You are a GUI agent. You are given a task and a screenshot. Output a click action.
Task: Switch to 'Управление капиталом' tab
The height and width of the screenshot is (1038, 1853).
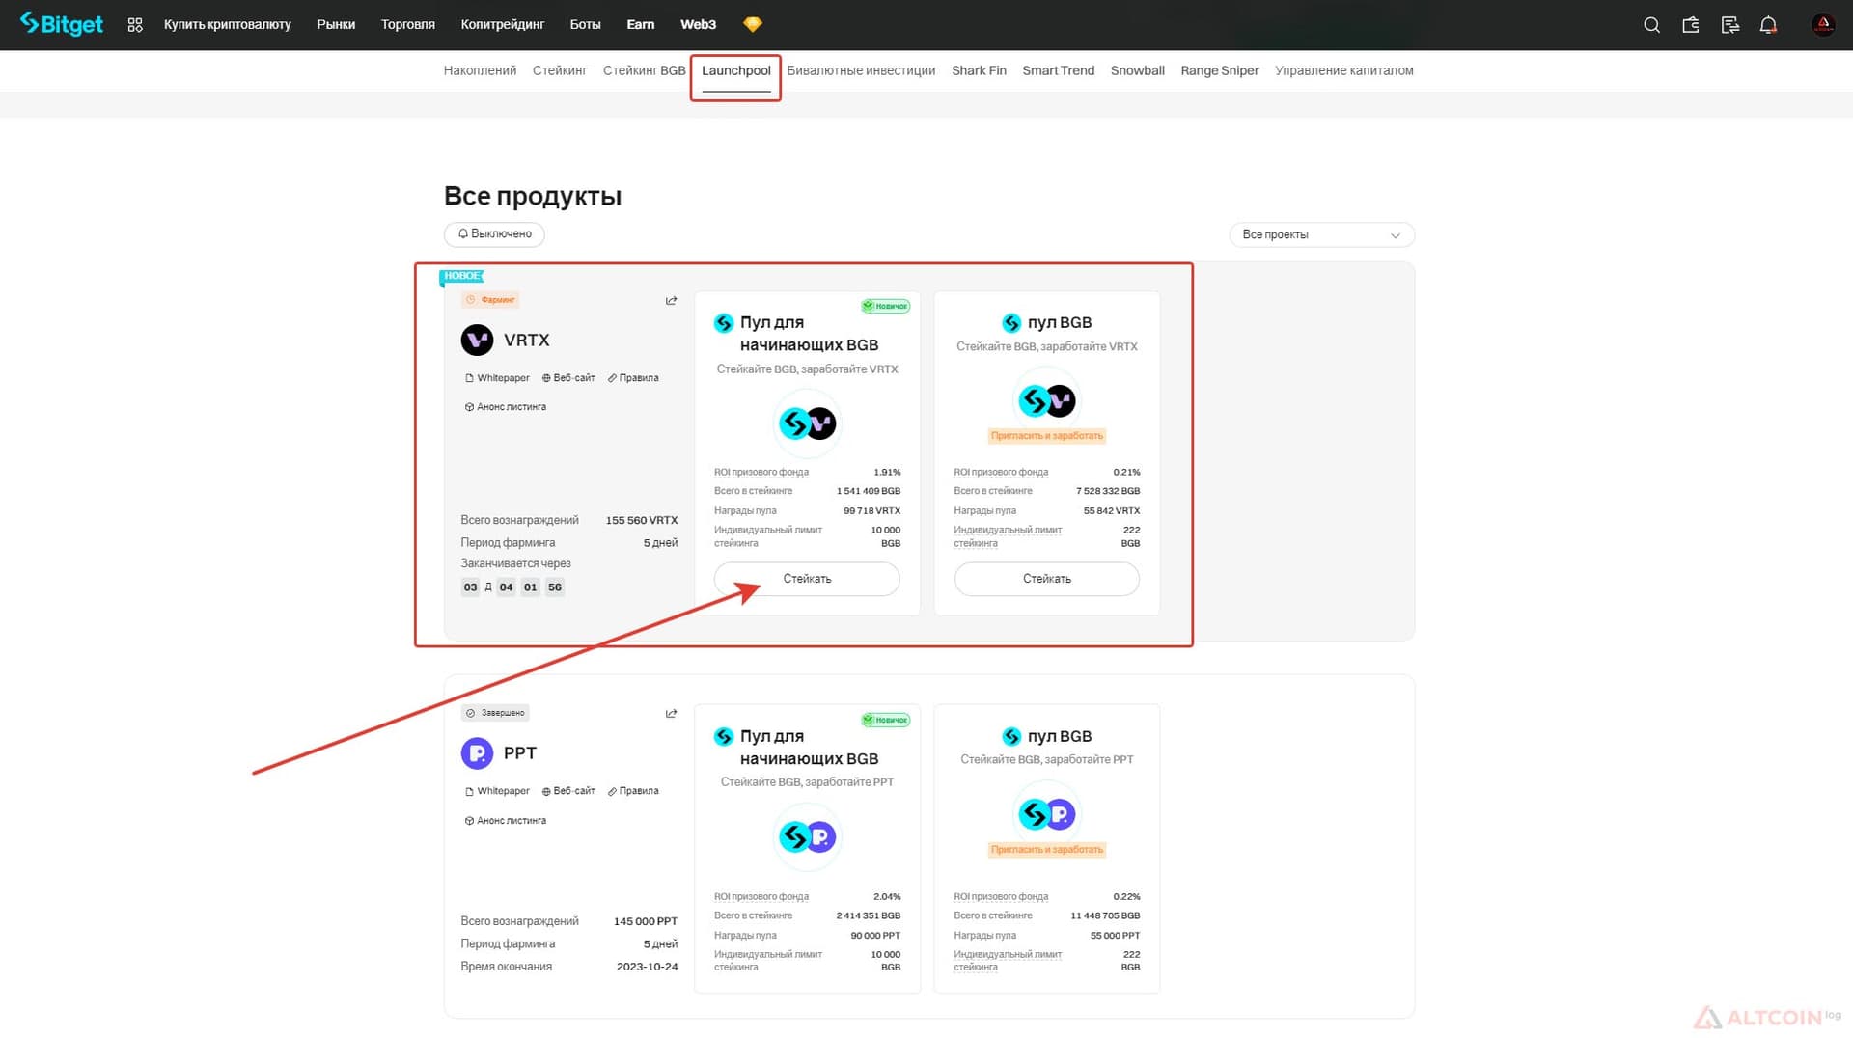1343,70
